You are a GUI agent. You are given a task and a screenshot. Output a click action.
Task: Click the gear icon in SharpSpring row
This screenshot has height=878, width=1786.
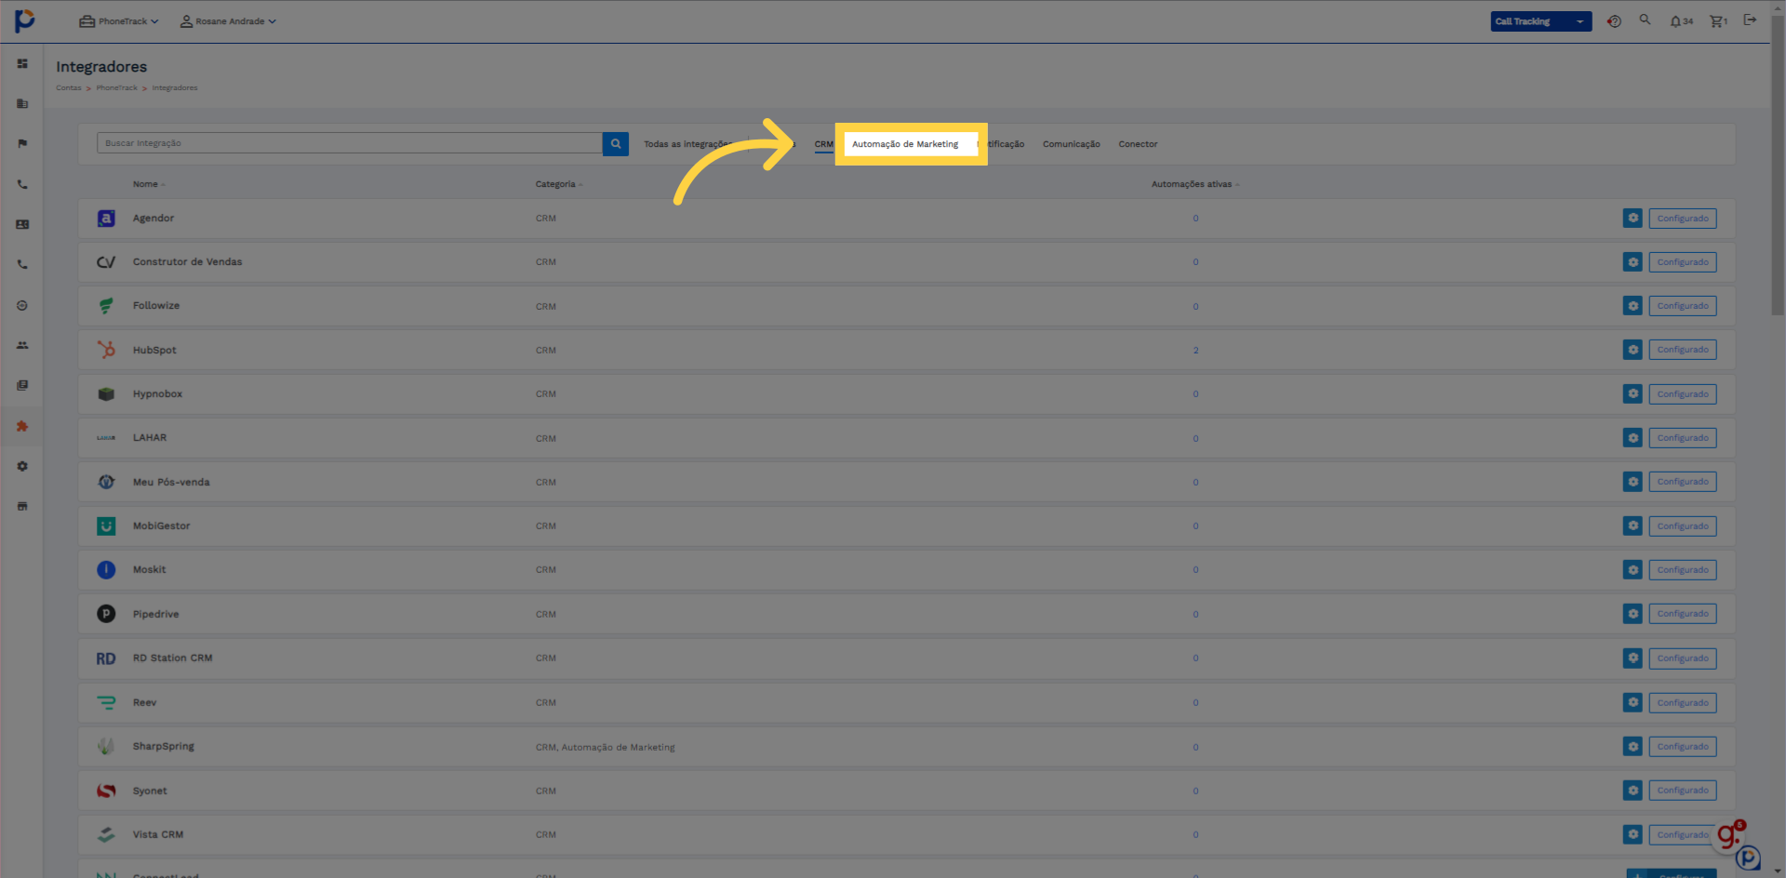click(1633, 746)
